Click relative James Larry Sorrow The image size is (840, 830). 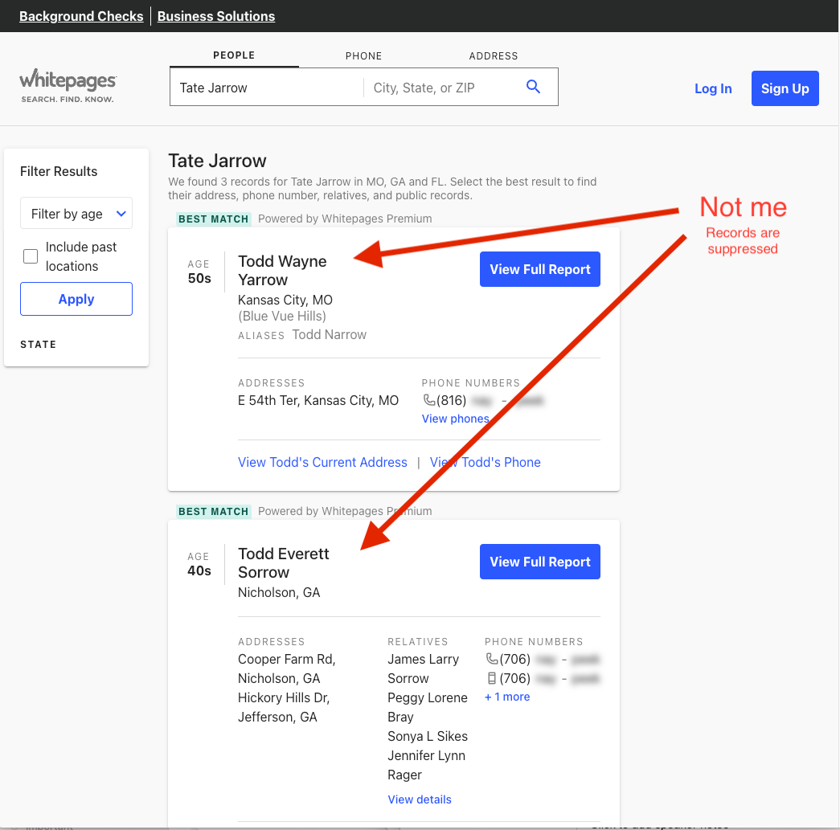(x=423, y=668)
